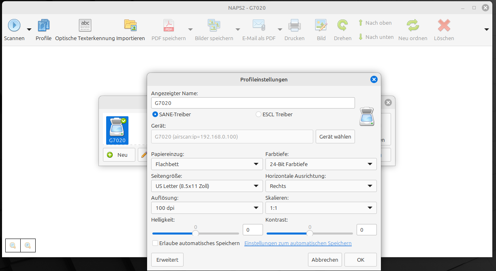
Task: Open the Bild editing icon
Action: click(321, 26)
